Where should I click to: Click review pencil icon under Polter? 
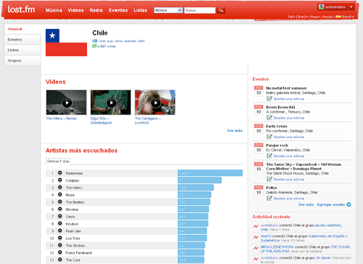point(269,198)
